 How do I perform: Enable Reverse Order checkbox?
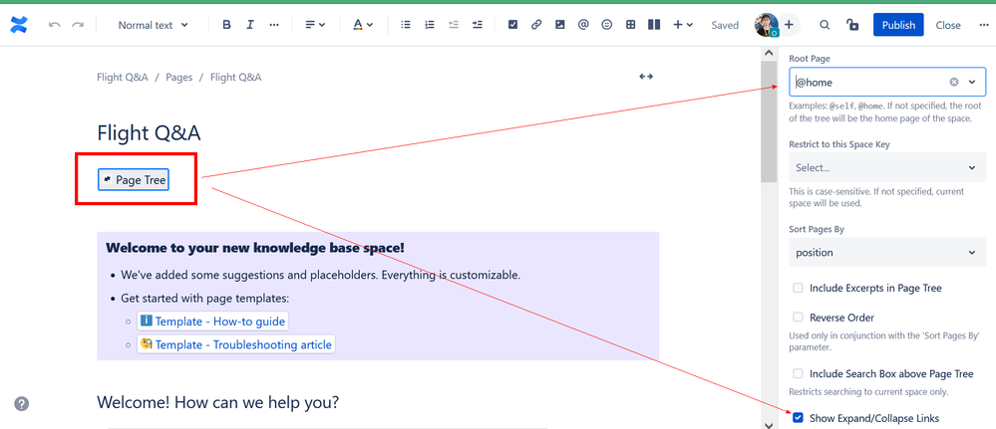(x=798, y=318)
